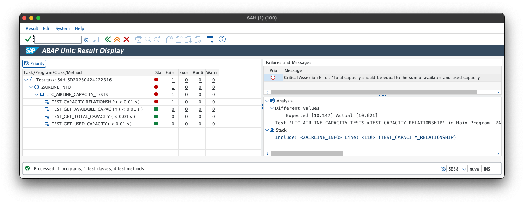Click analysis pane horizontal scrollbar

tap(307, 154)
